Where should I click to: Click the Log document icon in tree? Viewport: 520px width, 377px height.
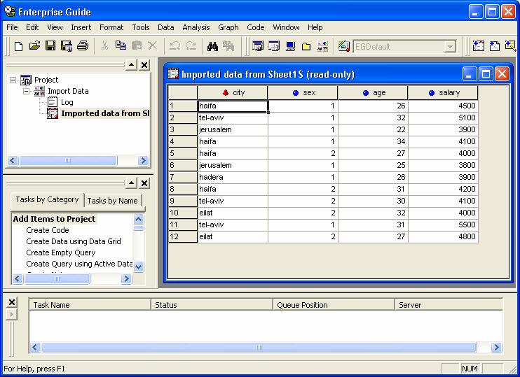tap(53, 102)
